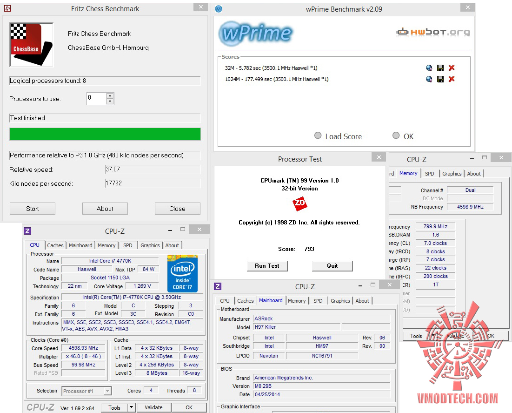The image size is (512, 413).
Task: Click the CPU-Z title icon in Mainboard window
Action: point(218,286)
